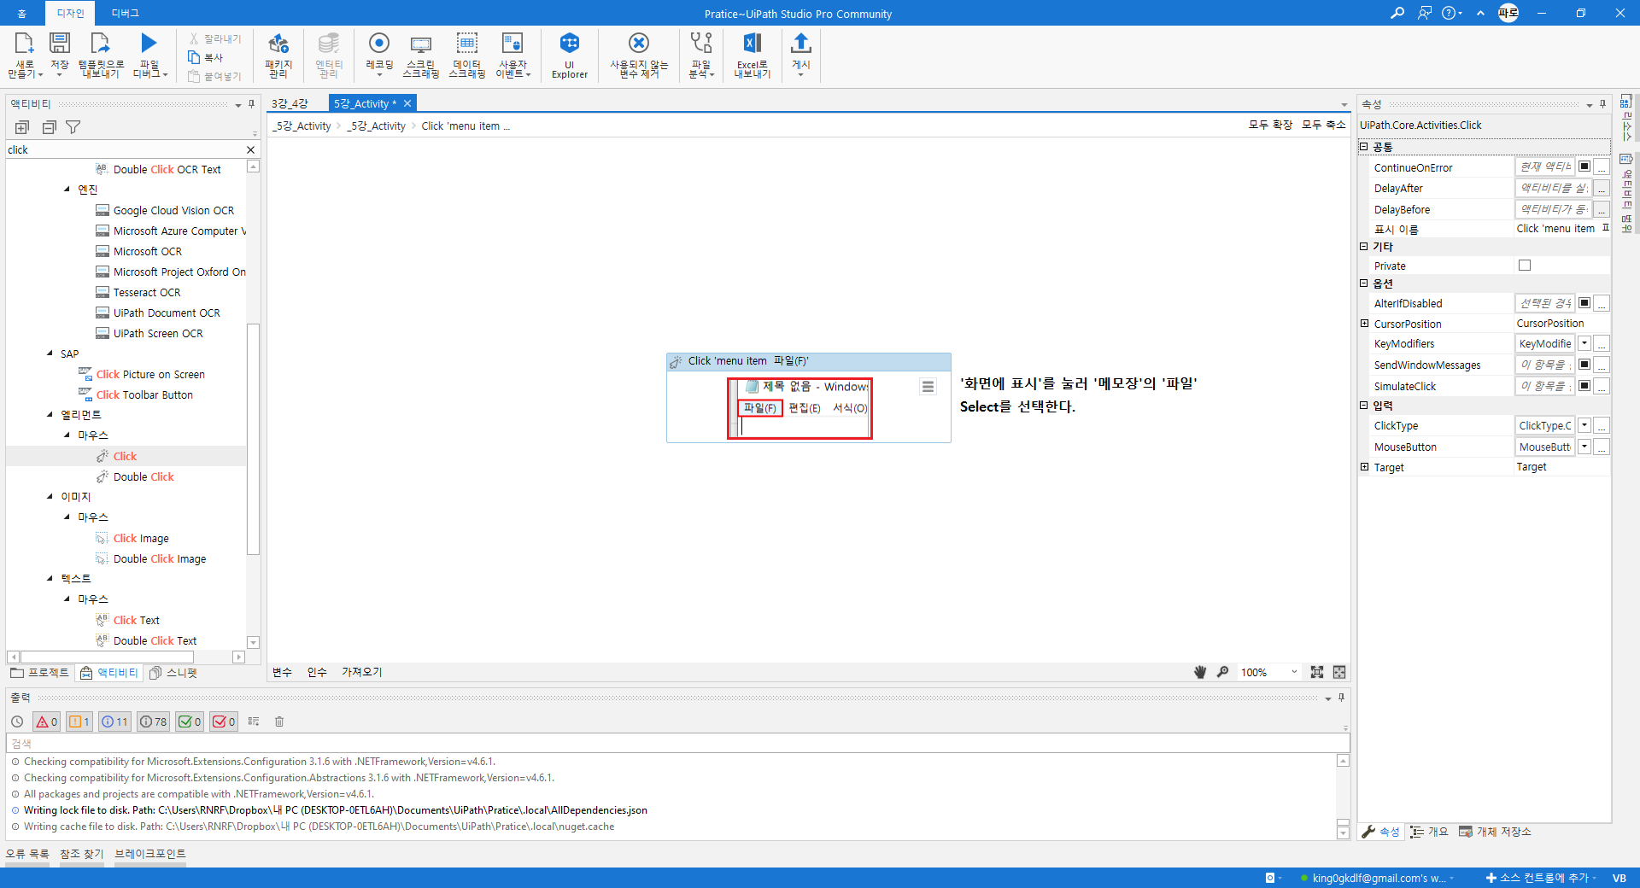Image resolution: width=1640 pixels, height=888 pixels.
Task: Click the activities horizontal scrollbar
Action: (108, 657)
